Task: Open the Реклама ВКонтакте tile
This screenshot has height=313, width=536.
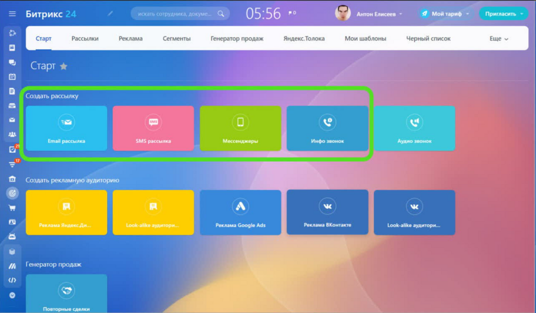Action: [x=328, y=212]
